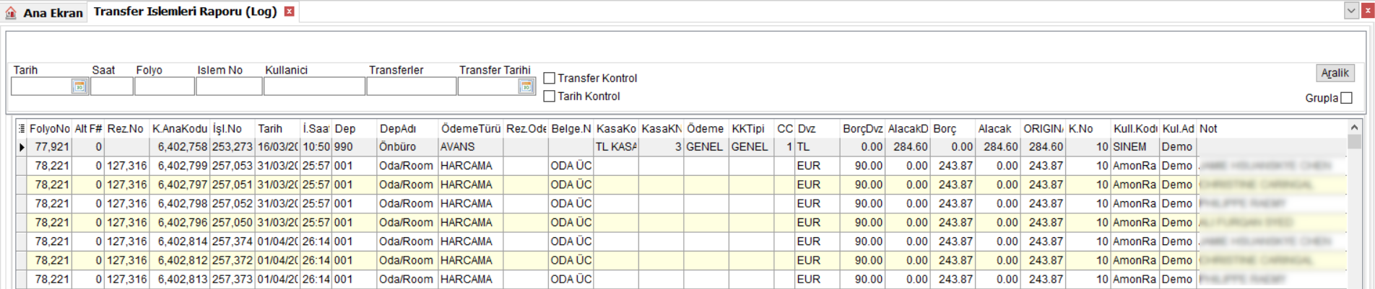The image size is (1375, 289).
Task: Open the Tarih field calendar picker
Action: (x=79, y=86)
